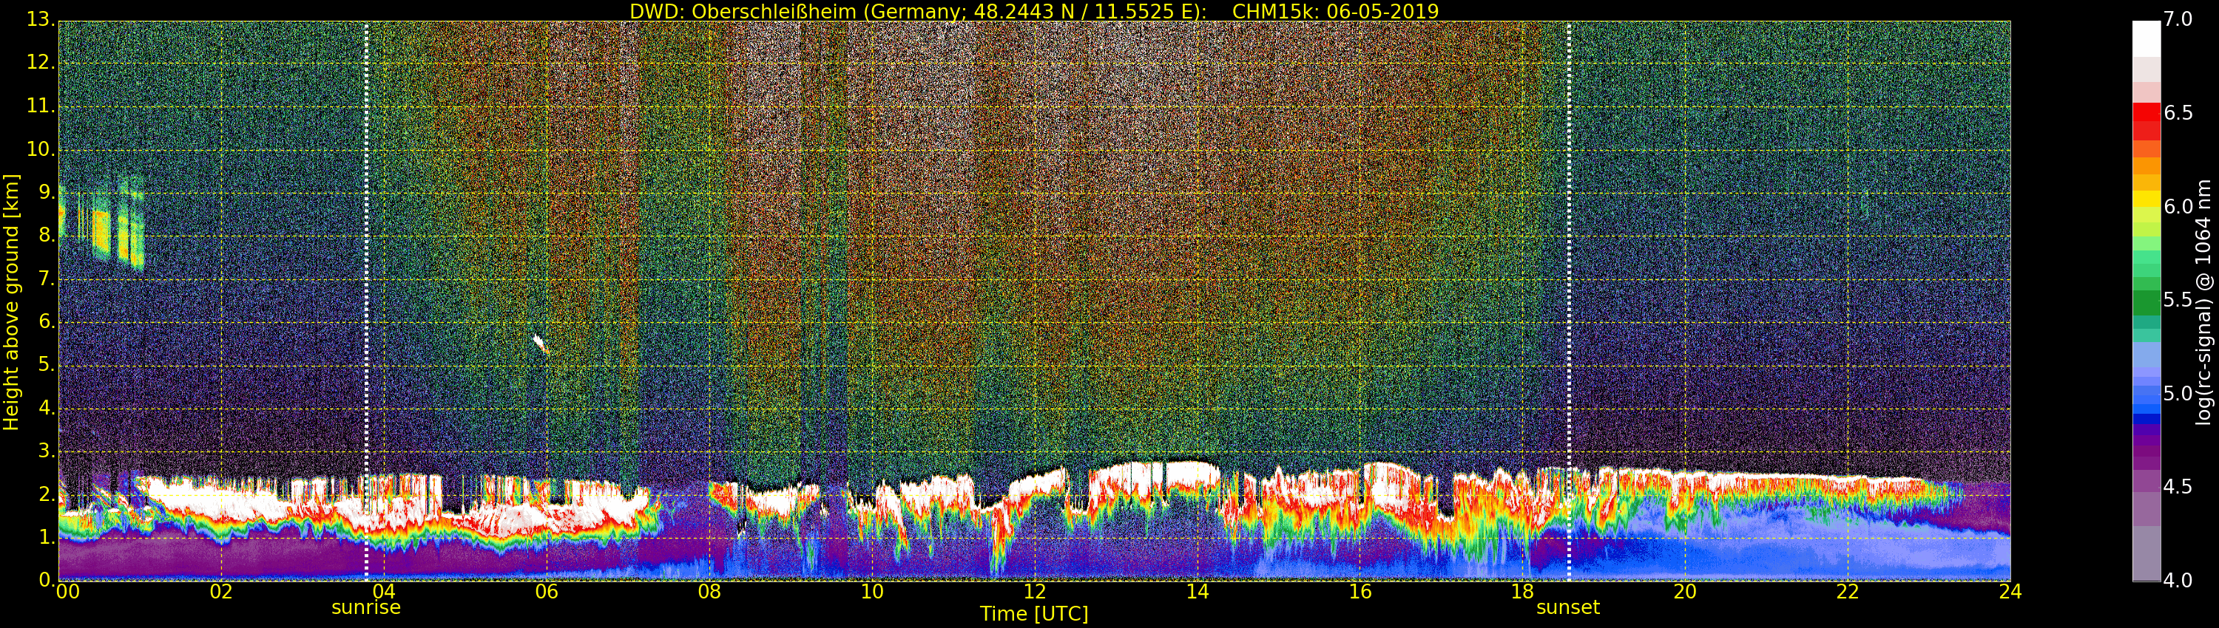Click the time axis tick label '00'
The image size is (2219, 628).
[67, 592]
